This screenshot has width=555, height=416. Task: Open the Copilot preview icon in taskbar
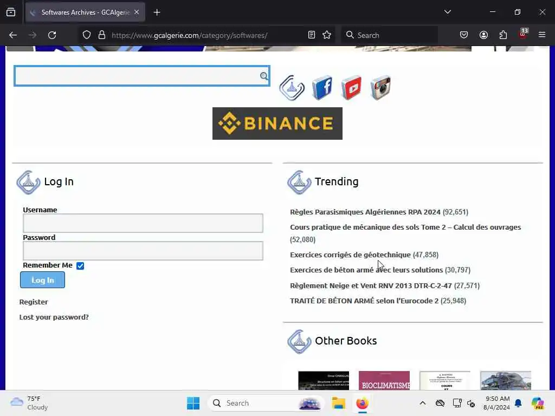[x=538, y=403]
